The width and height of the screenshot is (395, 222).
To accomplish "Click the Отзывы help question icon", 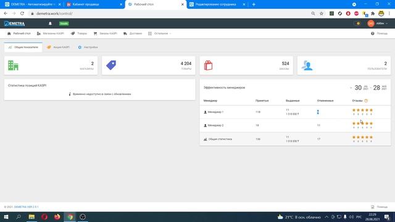I will 366,101.
